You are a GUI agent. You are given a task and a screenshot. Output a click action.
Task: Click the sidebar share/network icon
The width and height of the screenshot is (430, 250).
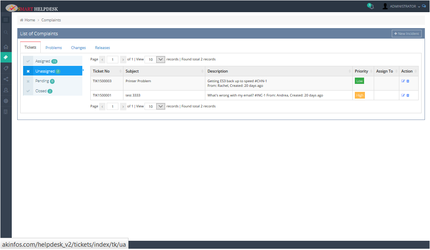coord(5,79)
